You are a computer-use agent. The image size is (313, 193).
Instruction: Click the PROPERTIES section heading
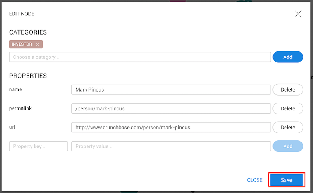click(x=28, y=76)
